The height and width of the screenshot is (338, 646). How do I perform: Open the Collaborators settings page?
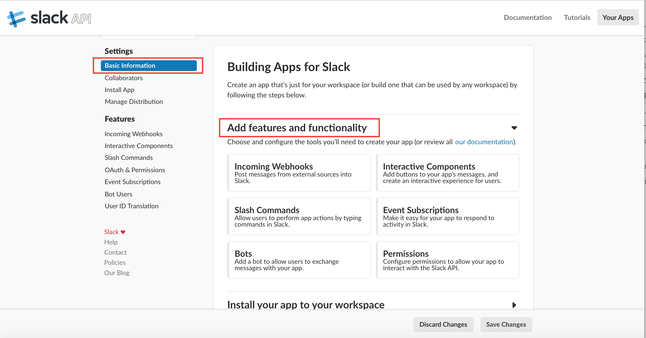[x=123, y=78]
